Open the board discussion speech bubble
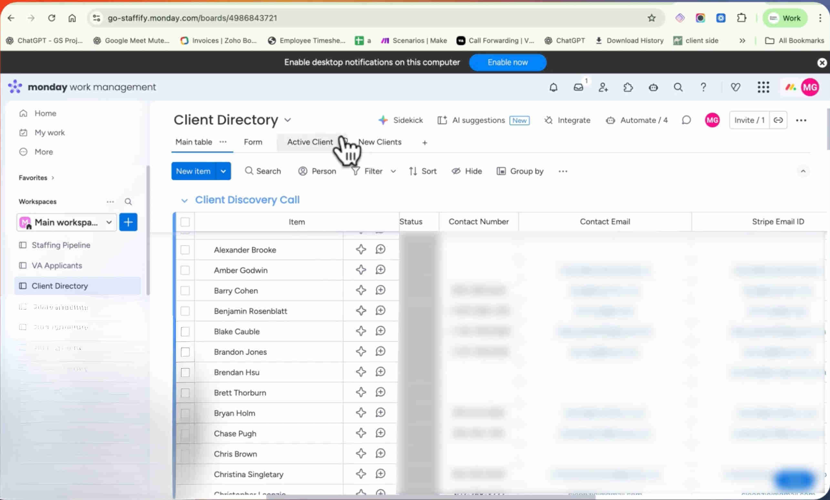 [x=686, y=120]
